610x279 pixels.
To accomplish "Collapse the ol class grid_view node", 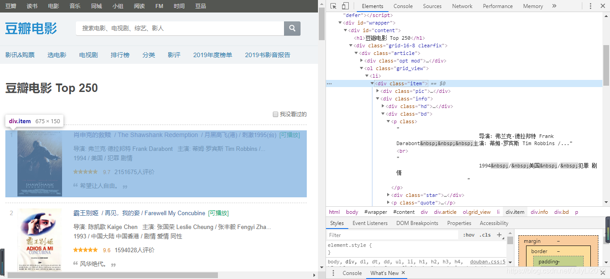I will pyautogui.click(x=362, y=68).
